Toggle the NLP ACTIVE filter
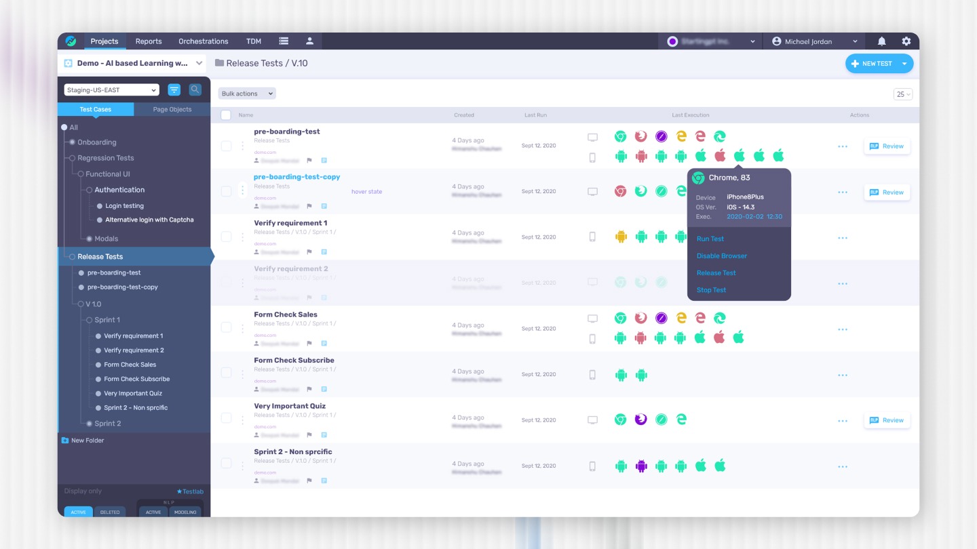 pyautogui.click(x=153, y=512)
